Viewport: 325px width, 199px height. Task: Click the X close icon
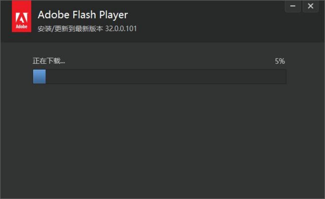[x=310, y=6]
